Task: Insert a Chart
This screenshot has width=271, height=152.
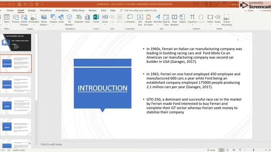Action: [87, 19]
